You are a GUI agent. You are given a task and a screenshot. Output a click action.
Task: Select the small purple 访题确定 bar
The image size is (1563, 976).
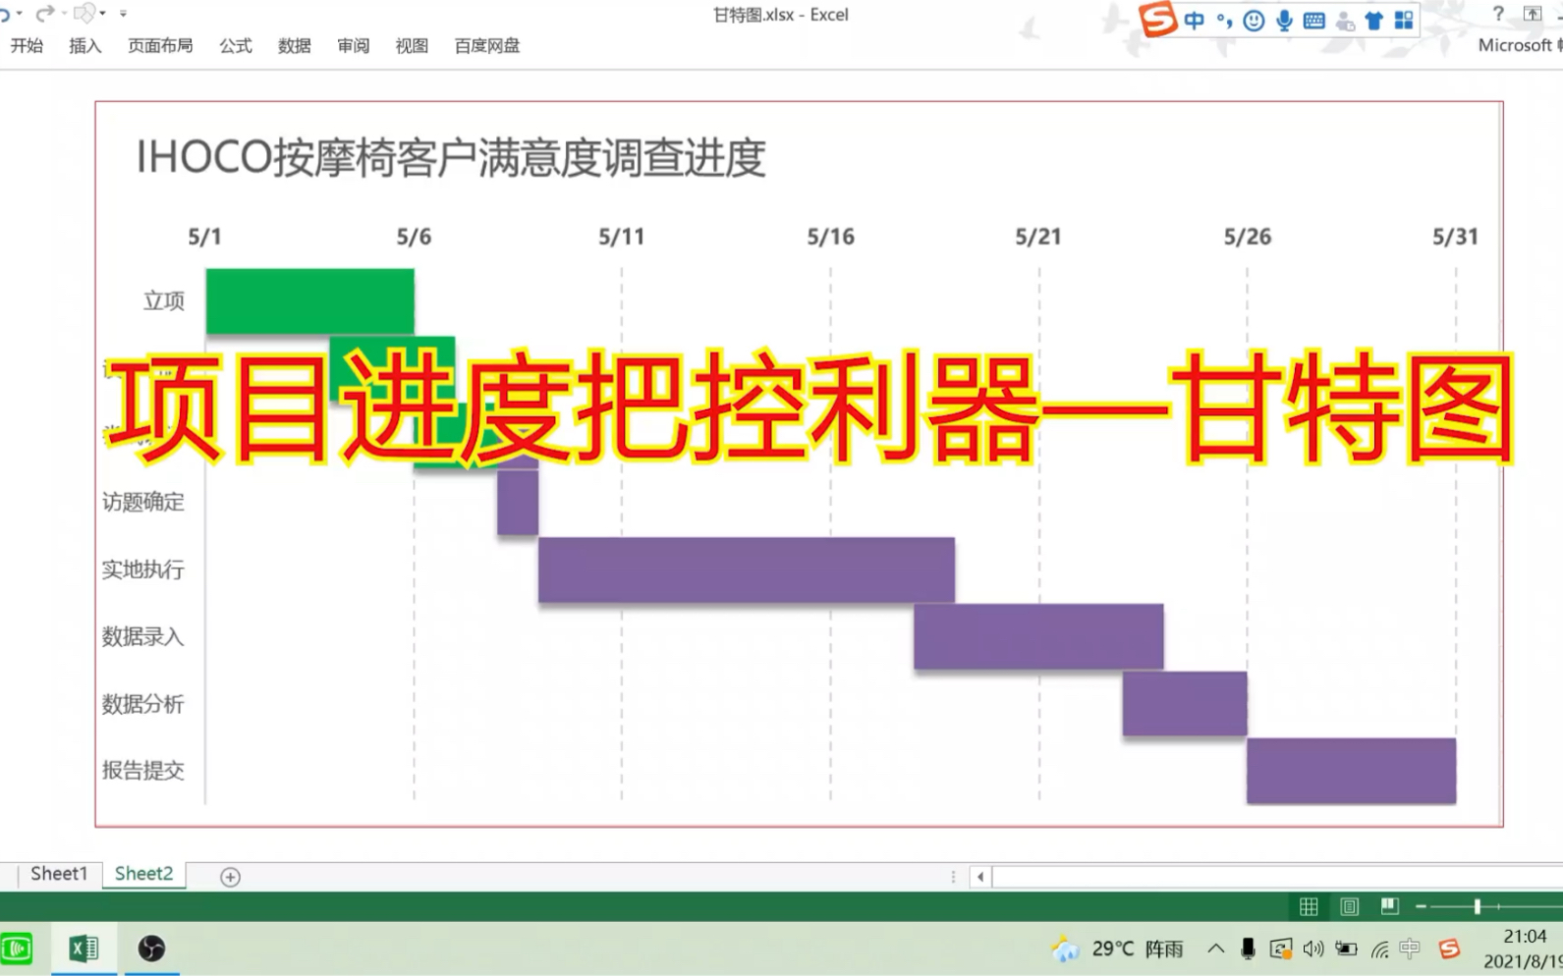[x=518, y=502]
